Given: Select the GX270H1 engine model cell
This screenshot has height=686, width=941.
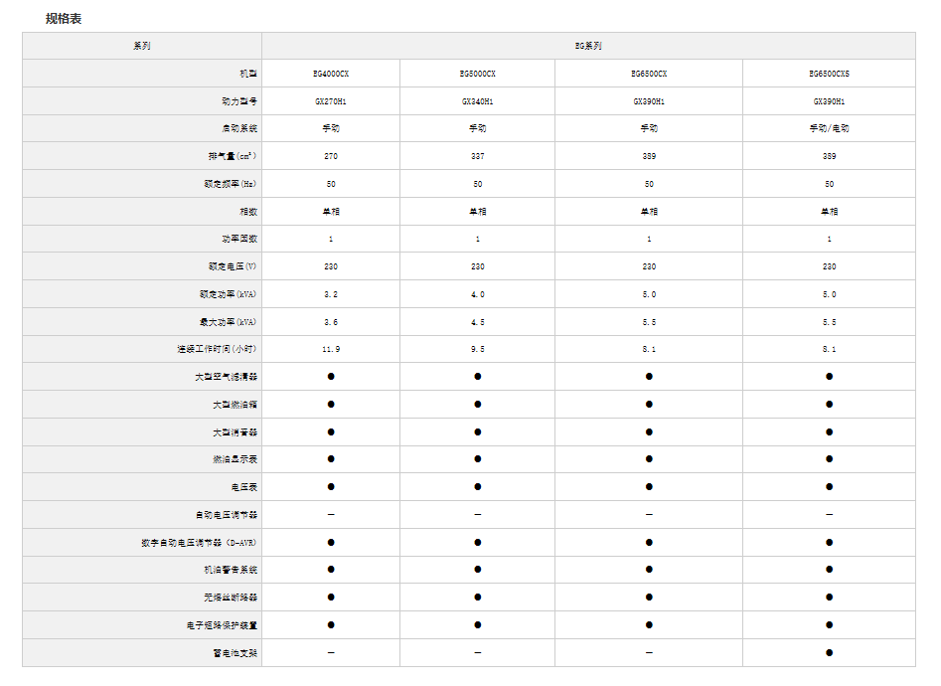Looking at the screenshot, I should click(x=331, y=101).
